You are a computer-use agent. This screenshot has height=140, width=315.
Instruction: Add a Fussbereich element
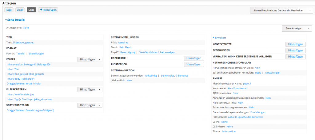194,64
